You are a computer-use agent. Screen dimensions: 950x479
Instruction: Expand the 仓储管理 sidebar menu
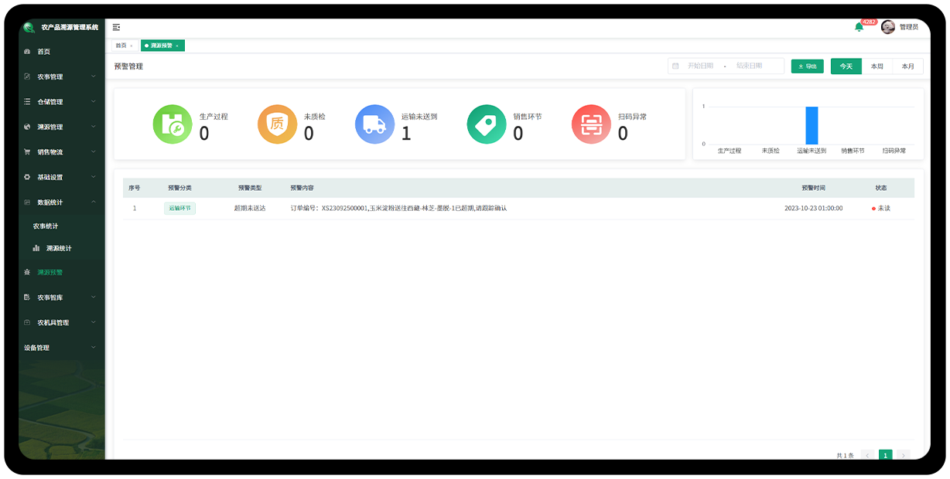point(60,102)
